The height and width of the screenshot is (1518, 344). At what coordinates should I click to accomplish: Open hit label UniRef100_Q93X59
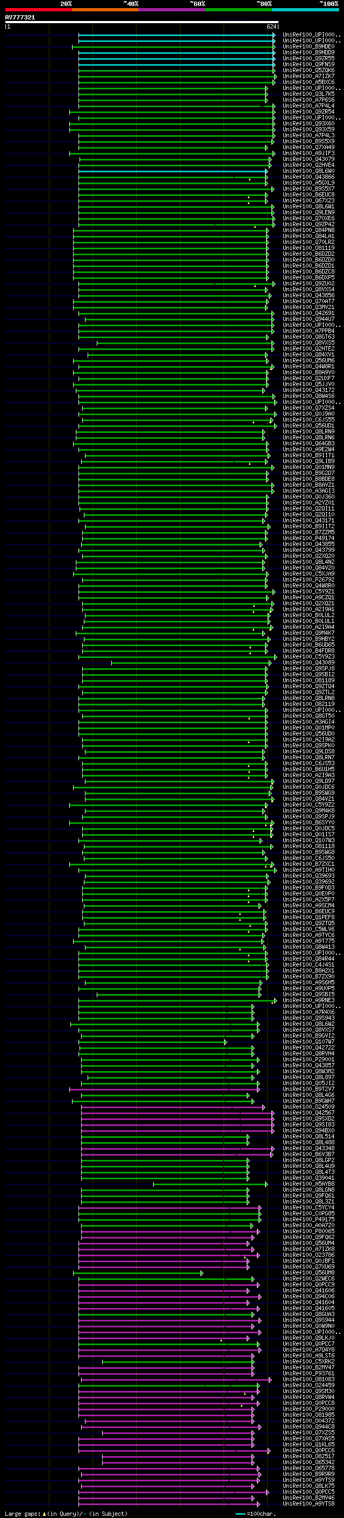308,130
